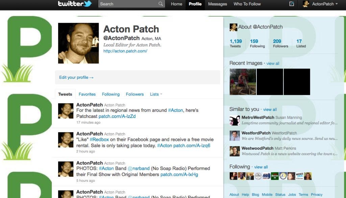Image resolution: width=346 pixels, height=198 pixels.
Task: Click the 2 hours ago timestamp
Action: (85, 151)
